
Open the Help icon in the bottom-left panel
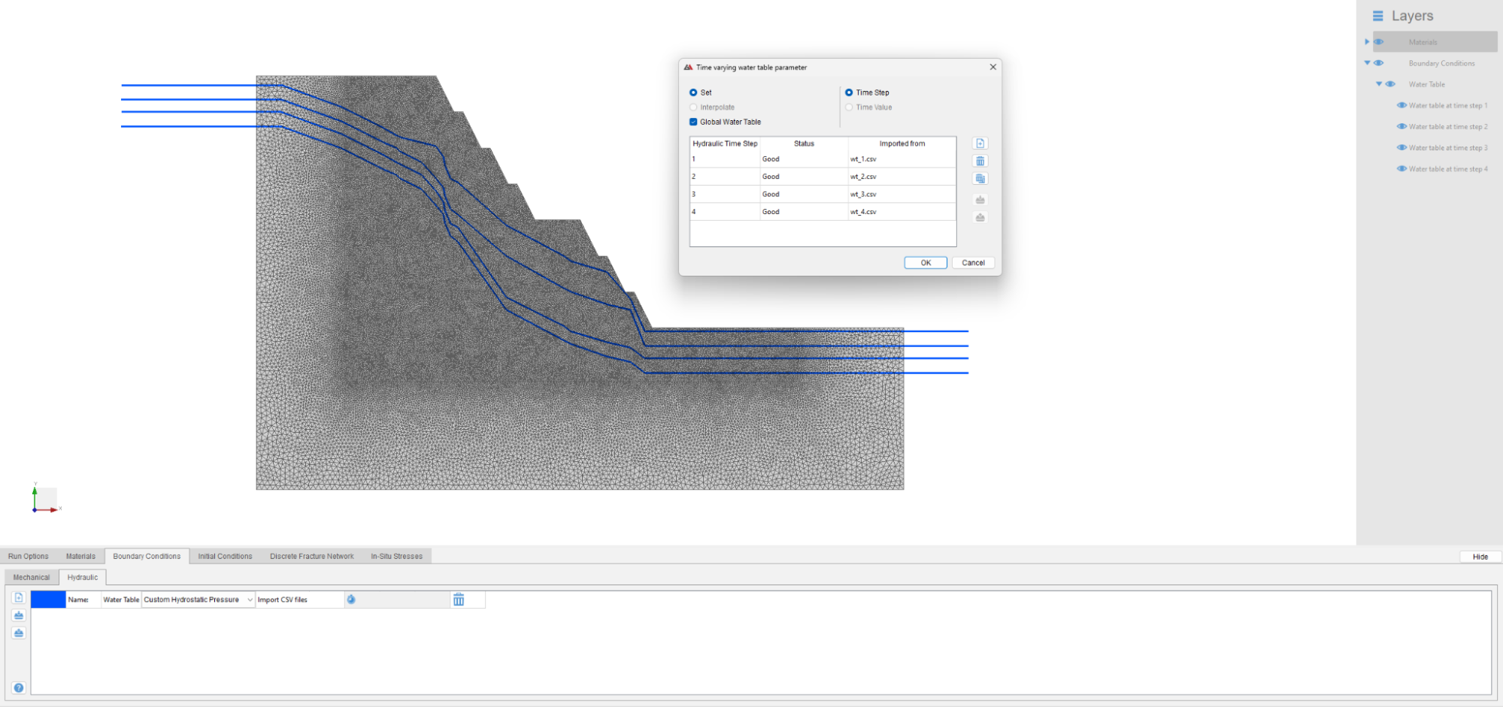click(x=18, y=687)
